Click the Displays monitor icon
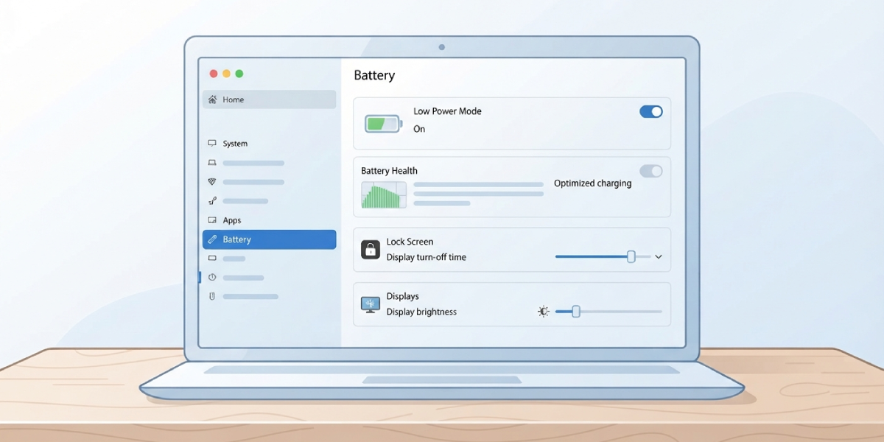This screenshot has width=884, height=442. pos(371,304)
